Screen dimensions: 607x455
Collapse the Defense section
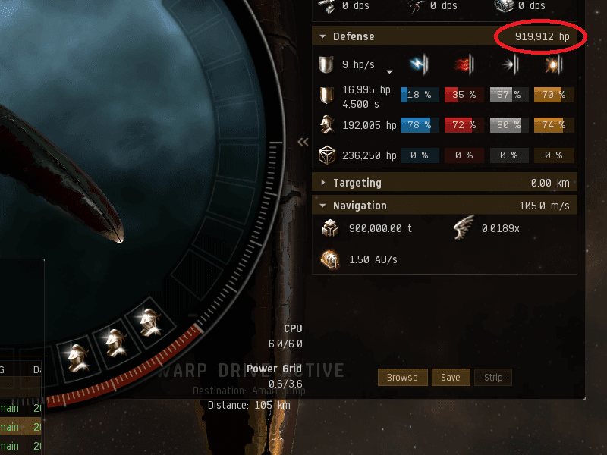(x=322, y=36)
